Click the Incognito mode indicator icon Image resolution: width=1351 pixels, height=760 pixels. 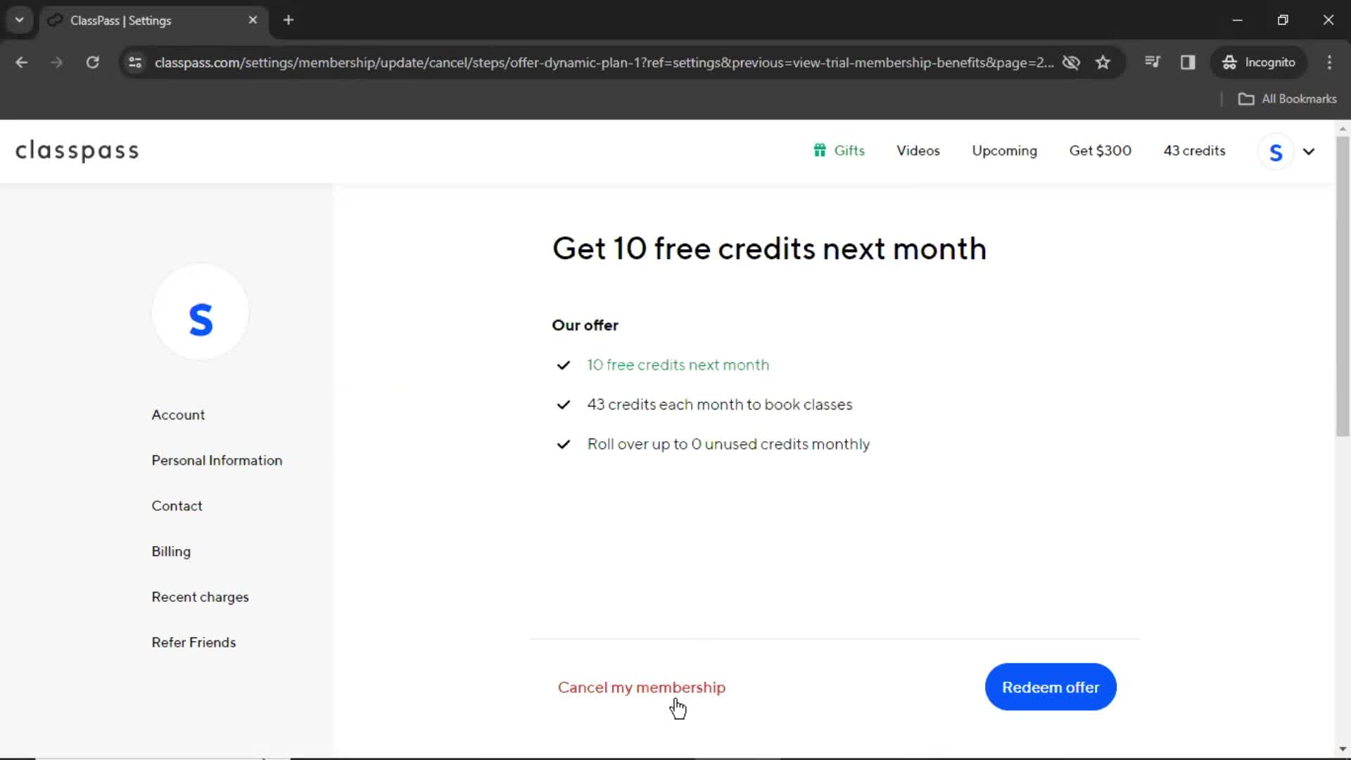point(1228,62)
